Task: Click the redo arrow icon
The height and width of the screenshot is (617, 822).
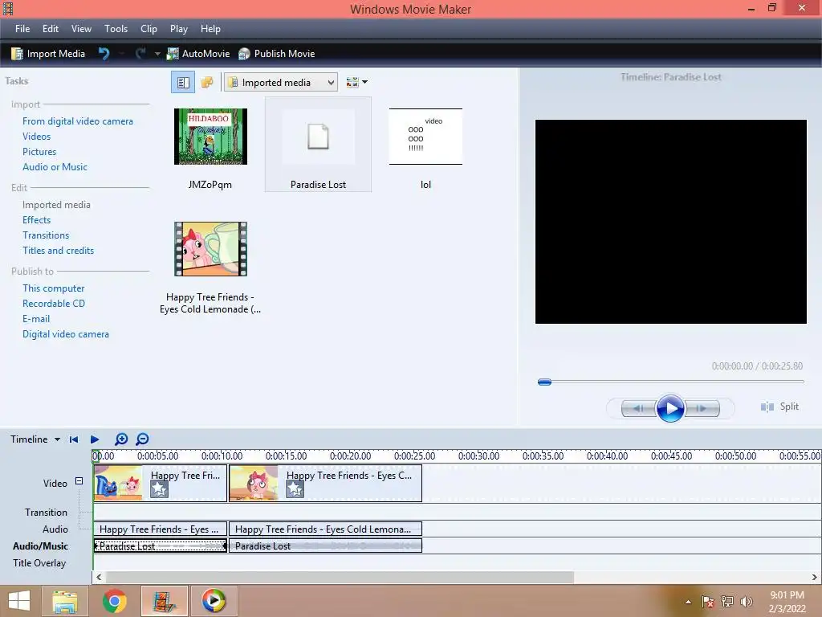Action: tap(140, 54)
